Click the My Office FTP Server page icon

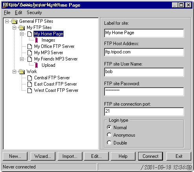29,46
